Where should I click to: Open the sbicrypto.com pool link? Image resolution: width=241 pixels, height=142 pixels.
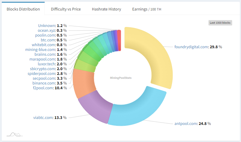pos(43,69)
